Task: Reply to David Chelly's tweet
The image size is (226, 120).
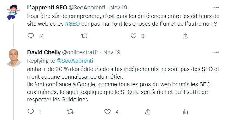Action: (30, 112)
